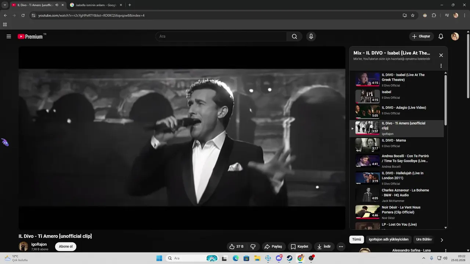This screenshot has height=264, width=470.
Task: Open site information icon in address bar
Action: [x=33, y=15]
